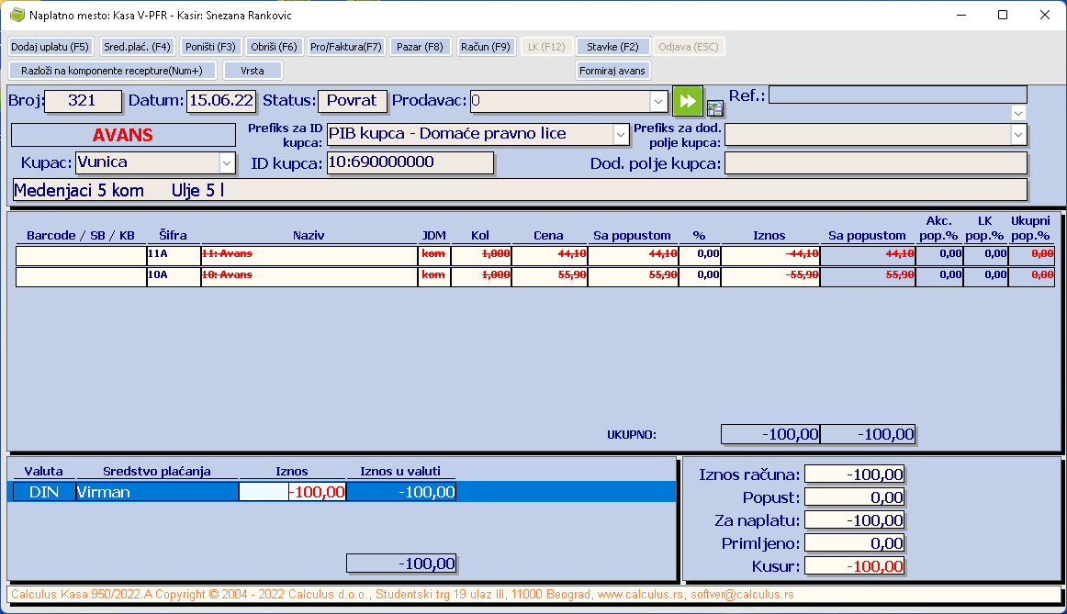Click the empty barcode cell of row 11A
This screenshot has width=1067, height=614.
coord(81,255)
